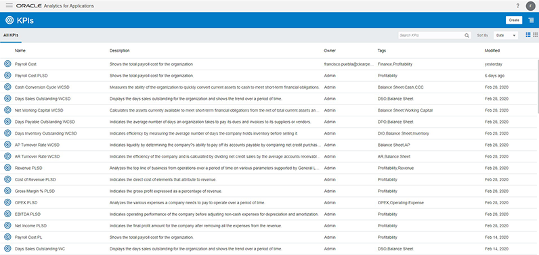Click the Balance Sheet,Cash,CCC tags cell
This screenshot has height=255, width=539.
click(400, 87)
